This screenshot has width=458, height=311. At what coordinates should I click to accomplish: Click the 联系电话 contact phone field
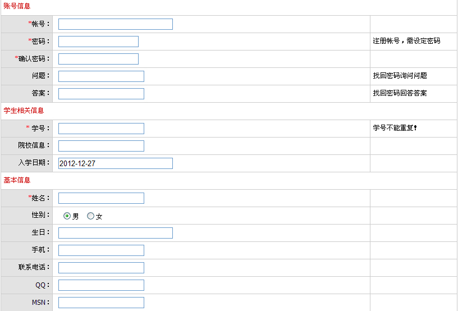pos(101,268)
